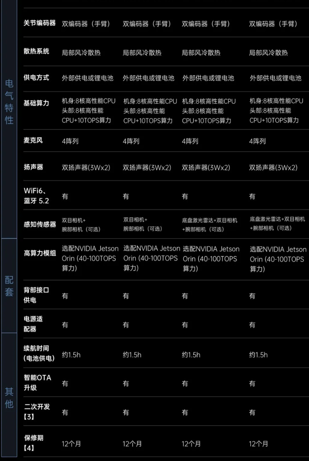The width and height of the screenshot is (309, 461).
Task: Select the 配套 side category
Action: tap(9, 286)
